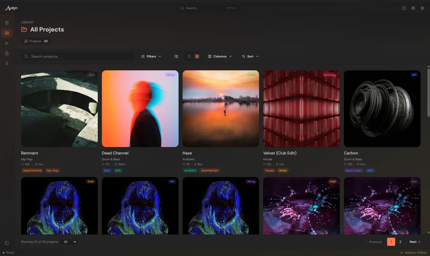This screenshot has width=430, height=256.
Task: Switch to grid view layout
Action: (197, 56)
